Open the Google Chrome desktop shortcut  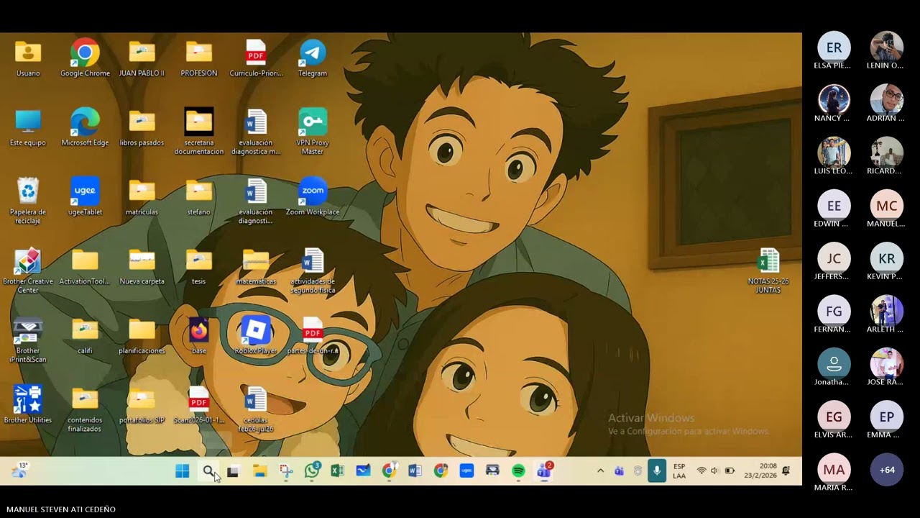[85, 58]
